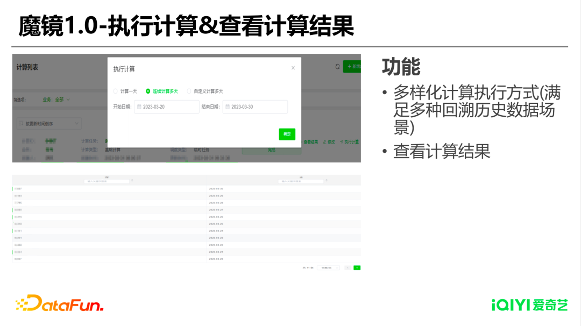This screenshot has width=581, height=326.
Task: Open the page-size dropdown below the table
Action: click(328, 267)
